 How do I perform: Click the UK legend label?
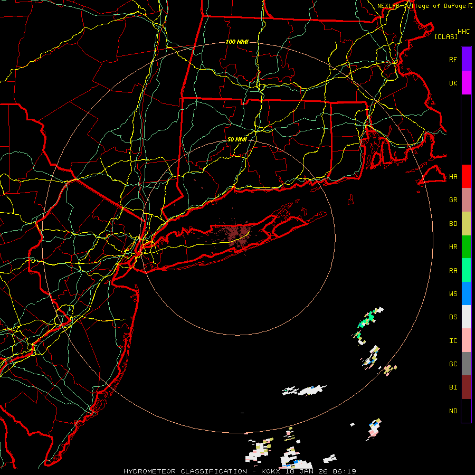(453, 83)
